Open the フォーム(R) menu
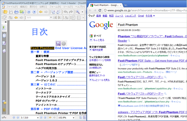The image size is (187, 121). [55, 7]
